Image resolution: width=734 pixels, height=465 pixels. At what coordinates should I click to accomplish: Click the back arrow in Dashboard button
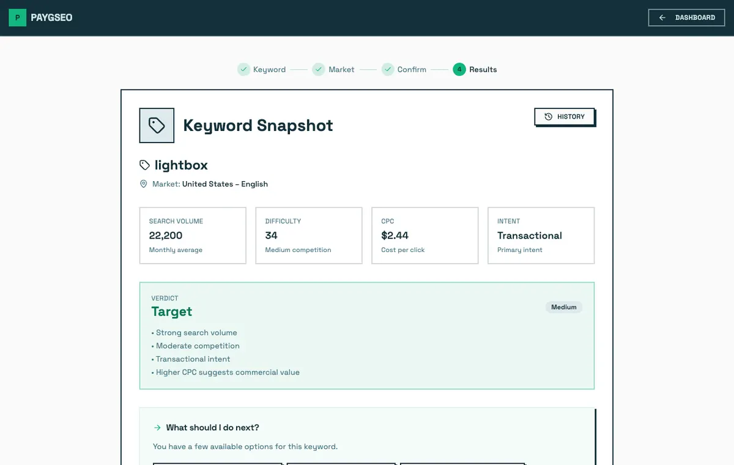tap(662, 18)
